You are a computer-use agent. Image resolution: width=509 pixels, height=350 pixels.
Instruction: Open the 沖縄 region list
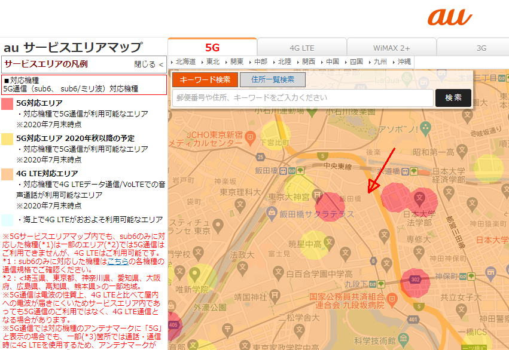pos(404,62)
